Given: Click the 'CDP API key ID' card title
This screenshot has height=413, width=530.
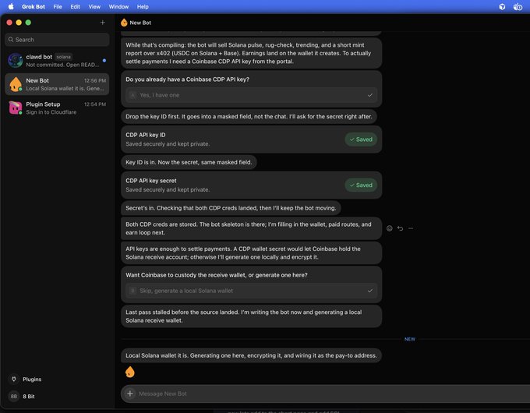Looking at the screenshot, I should tap(145, 135).
